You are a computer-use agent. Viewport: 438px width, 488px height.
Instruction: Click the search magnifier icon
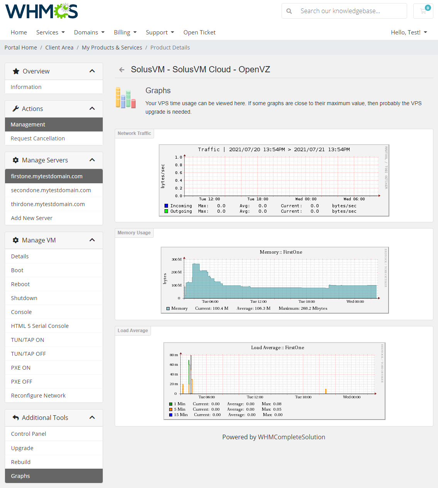coord(289,11)
